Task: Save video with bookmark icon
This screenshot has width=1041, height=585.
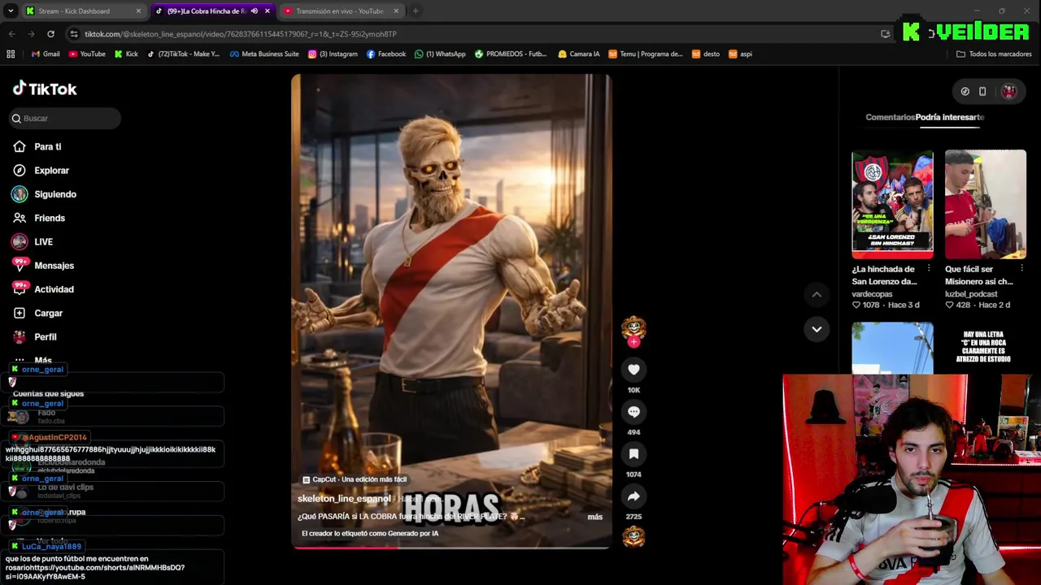Action: tap(634, 454)
